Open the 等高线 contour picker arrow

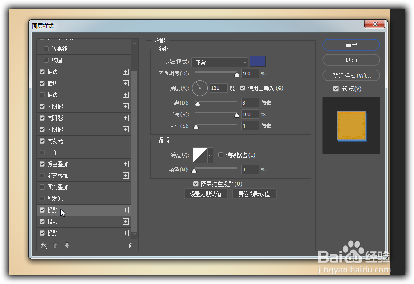[x=210, y=155]
